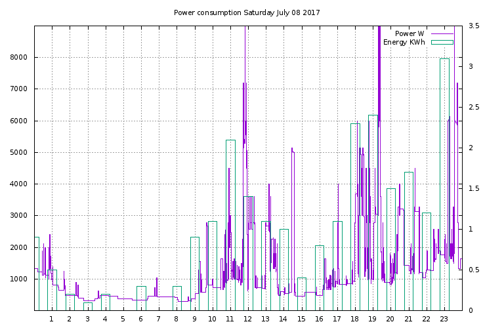Screen dimensions: 504x328
Task: Click the green energy bar at hour 3
Action: pyautogui.click(x=88, y=306)
